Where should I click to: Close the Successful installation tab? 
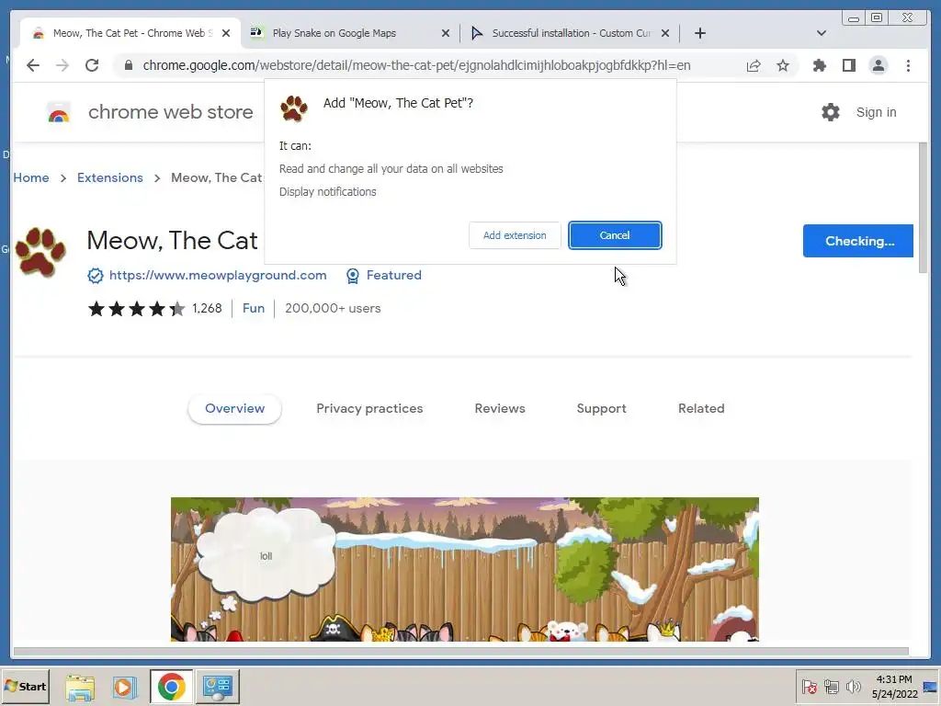(x=665, y=33)
